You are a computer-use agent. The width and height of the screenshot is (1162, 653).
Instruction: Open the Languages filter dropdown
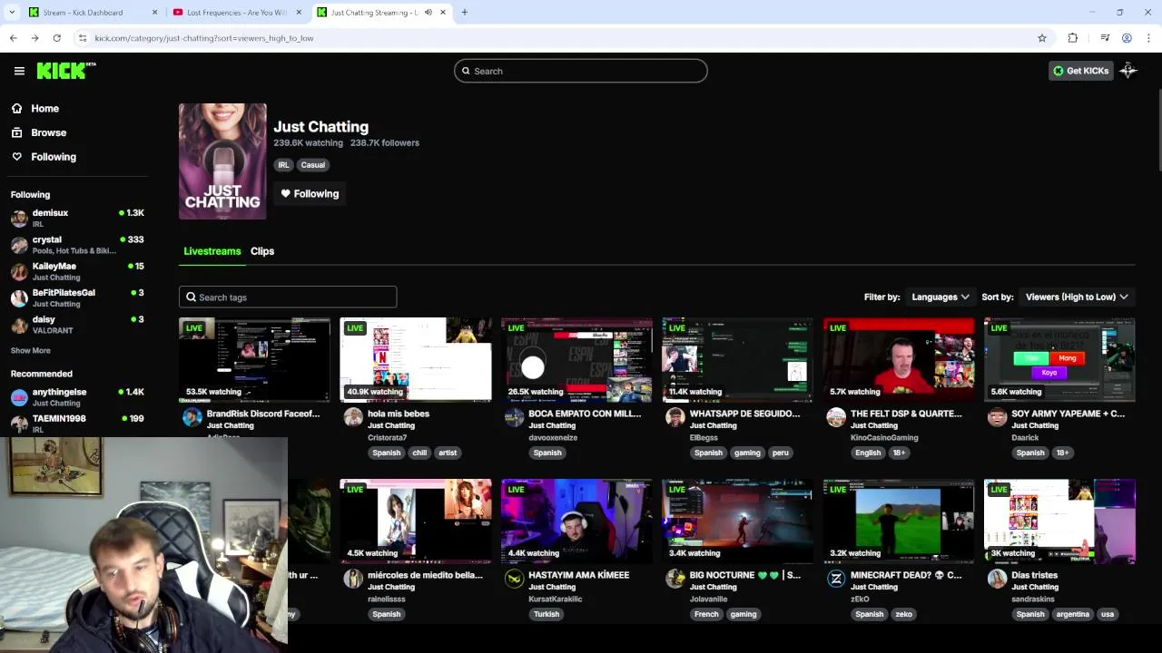click(x=940, y=297)
